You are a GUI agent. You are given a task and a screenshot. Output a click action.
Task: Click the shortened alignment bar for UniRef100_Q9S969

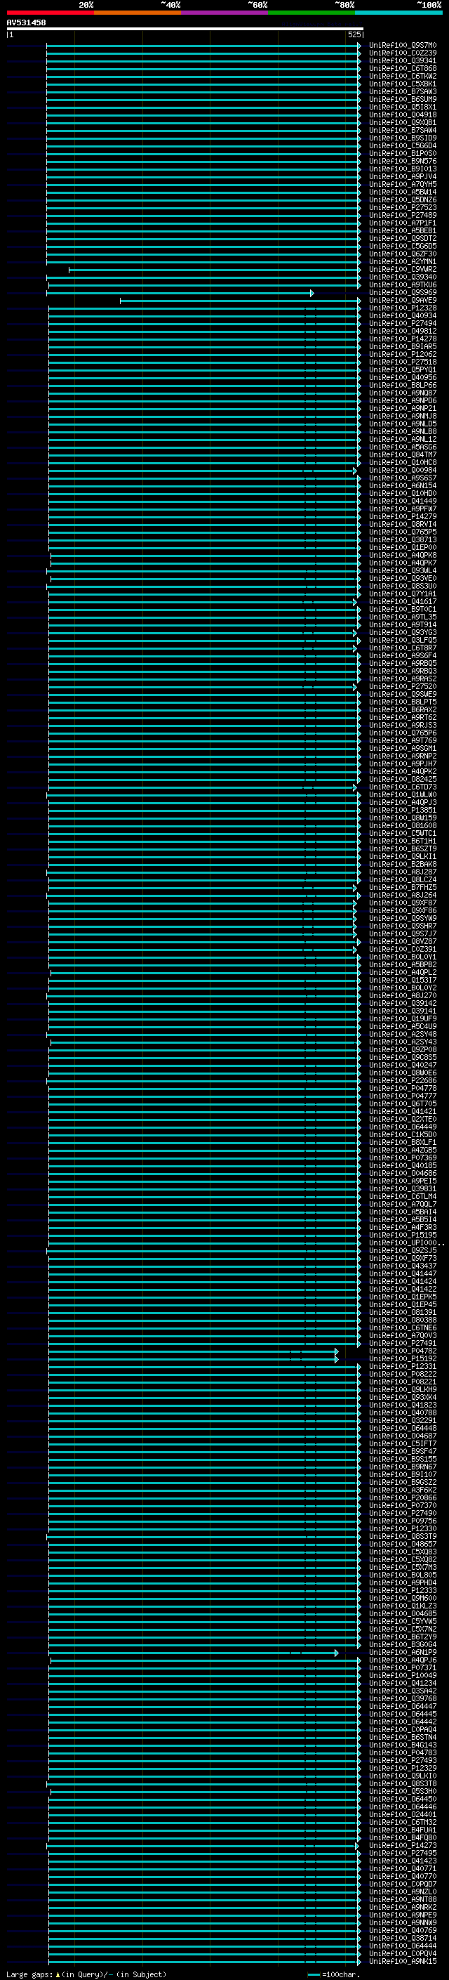point(180,293)
